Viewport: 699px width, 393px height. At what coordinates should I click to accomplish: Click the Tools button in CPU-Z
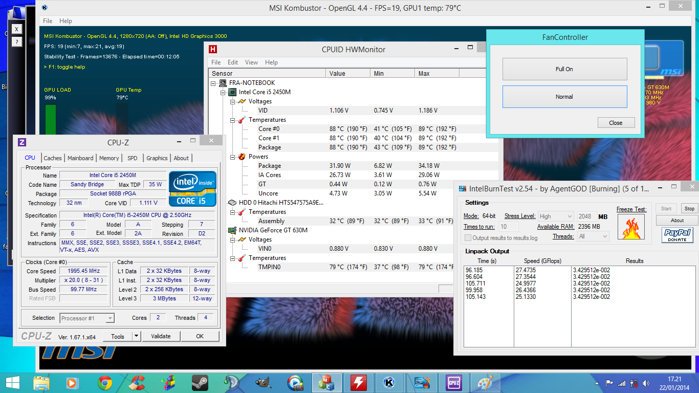(118, 336)
